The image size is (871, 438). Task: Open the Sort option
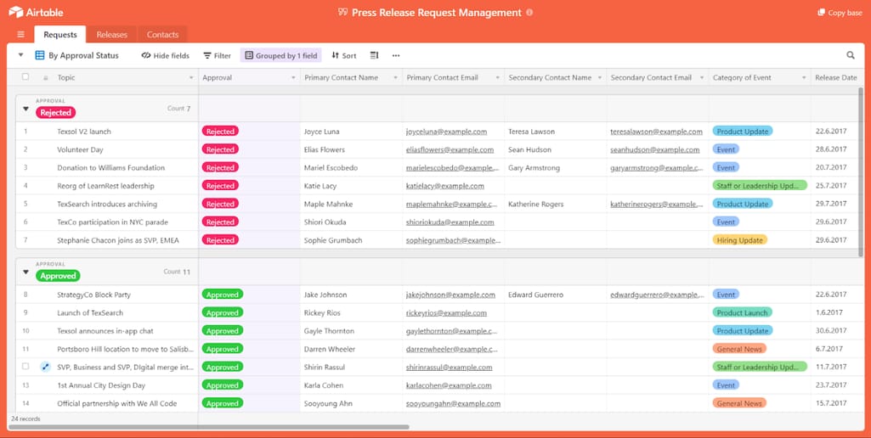(x=344, y=55)
